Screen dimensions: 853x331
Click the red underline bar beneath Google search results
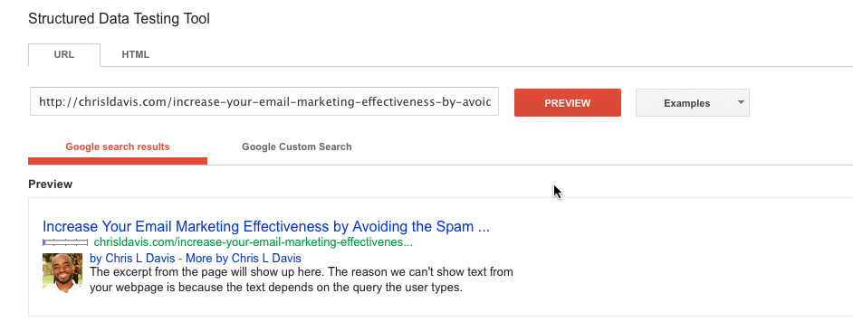118,161
